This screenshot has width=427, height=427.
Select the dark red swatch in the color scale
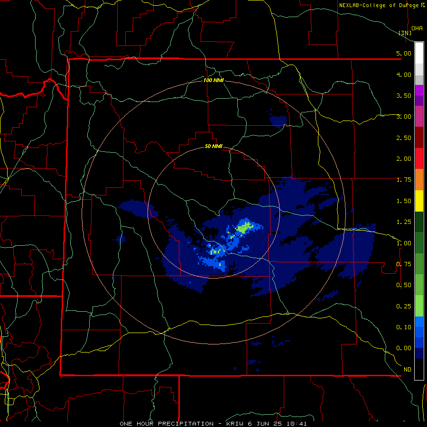point(419,137)
